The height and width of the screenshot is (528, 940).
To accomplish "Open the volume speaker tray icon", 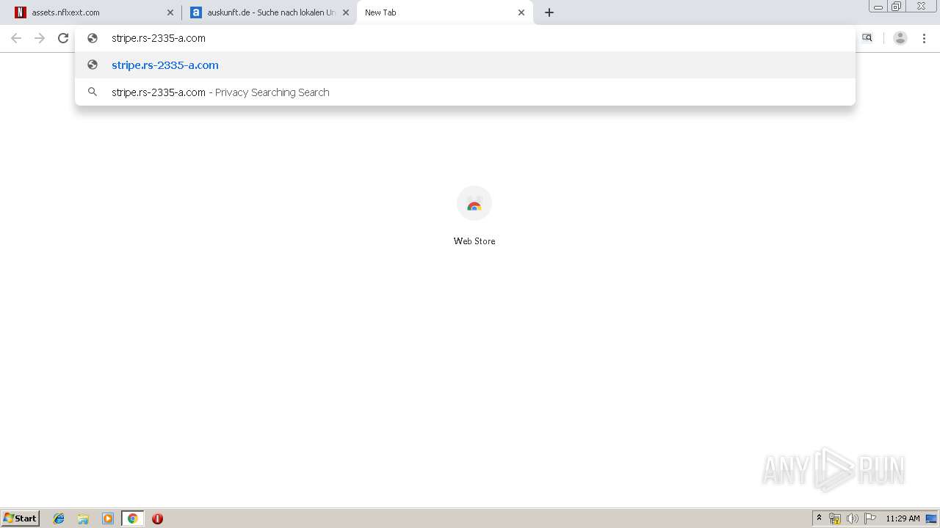I will coord(852,518).
